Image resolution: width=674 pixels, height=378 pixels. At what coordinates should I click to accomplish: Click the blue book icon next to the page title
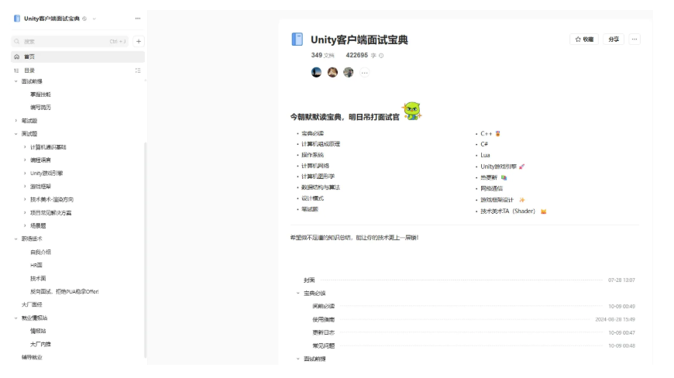click(x=297, y=39)
